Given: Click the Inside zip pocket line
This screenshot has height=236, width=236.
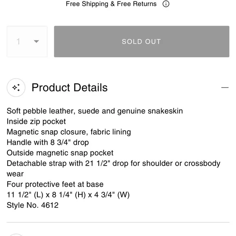Looking at the screenshot, I should pyautogui.click(x=36, y=122).
